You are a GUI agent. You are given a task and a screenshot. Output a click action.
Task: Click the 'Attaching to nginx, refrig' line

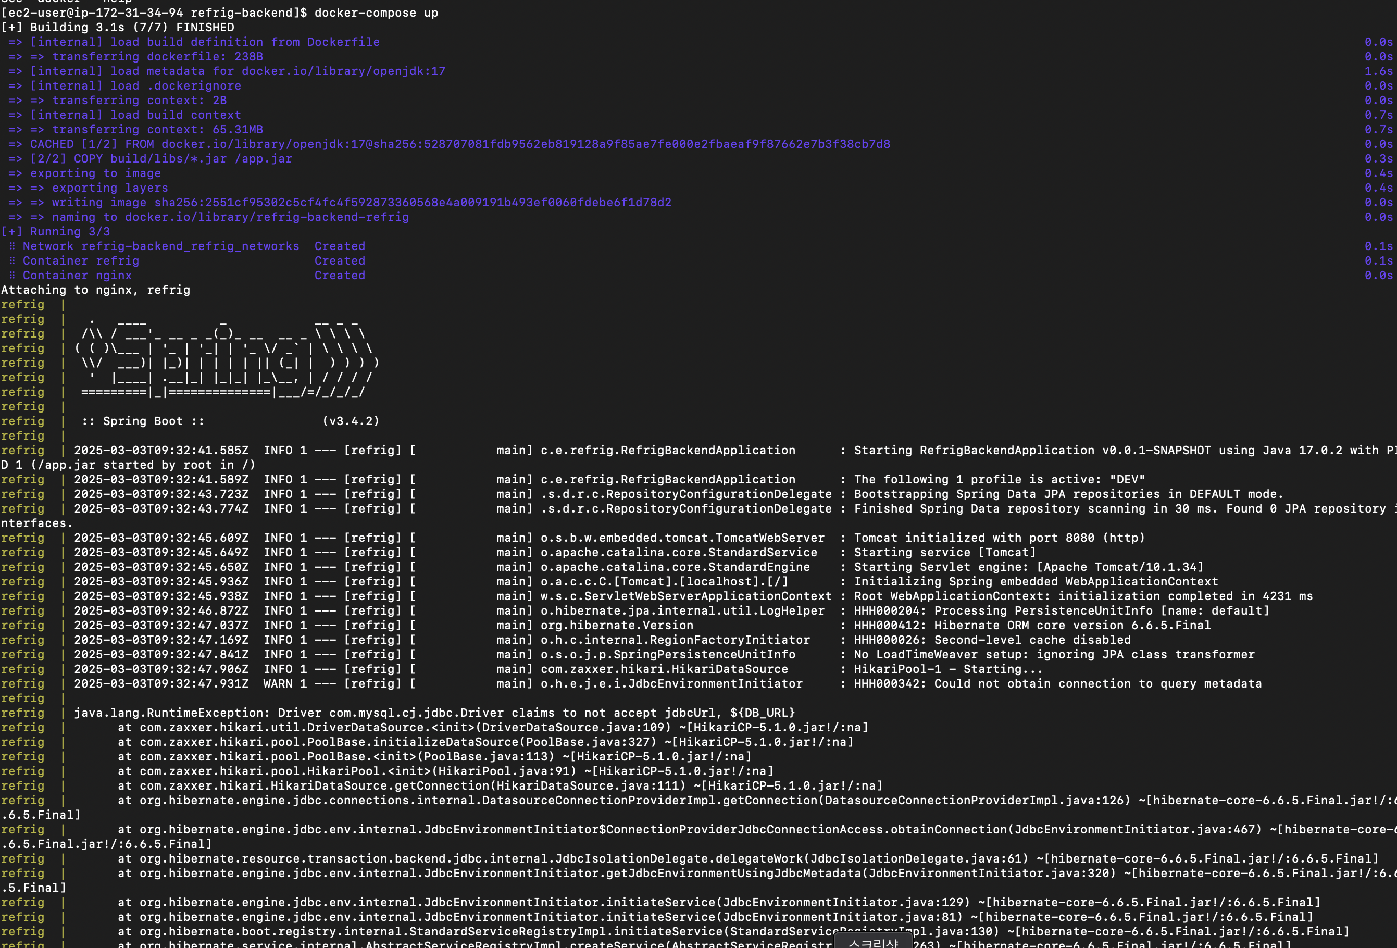(95, 290)
